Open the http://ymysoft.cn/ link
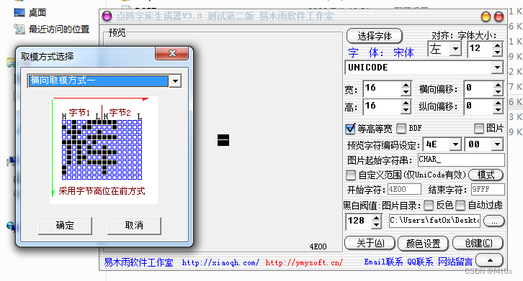Screen dimensions: 523x281 (304, 263)
